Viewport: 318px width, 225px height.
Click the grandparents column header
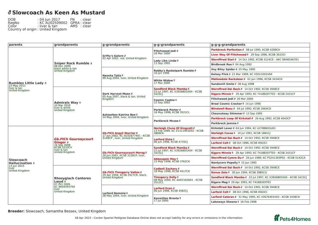click(66, 45)
